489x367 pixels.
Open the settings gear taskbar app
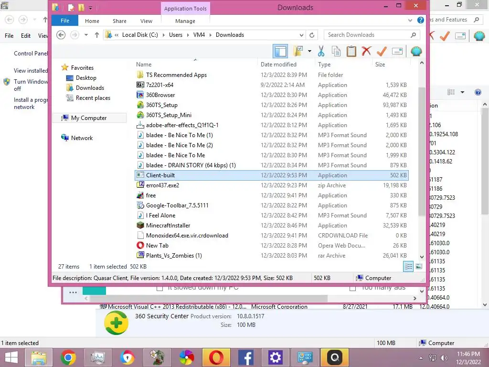[x=276, y=357]
